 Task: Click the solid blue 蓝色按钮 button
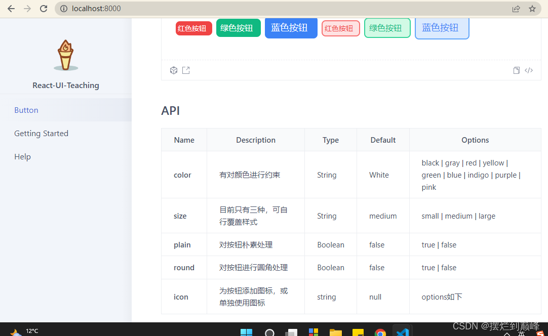291,28
